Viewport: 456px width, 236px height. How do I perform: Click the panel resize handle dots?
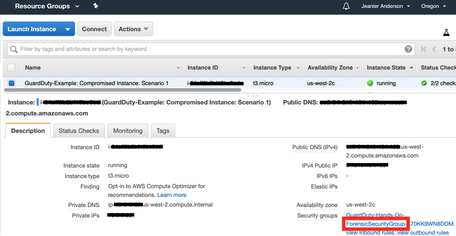(252, 96)
